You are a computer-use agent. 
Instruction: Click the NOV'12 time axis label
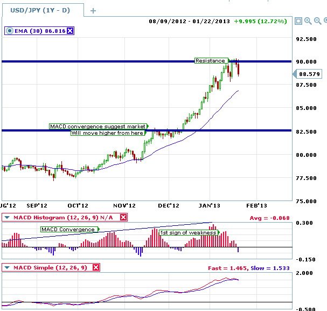(x=124, y=206)
